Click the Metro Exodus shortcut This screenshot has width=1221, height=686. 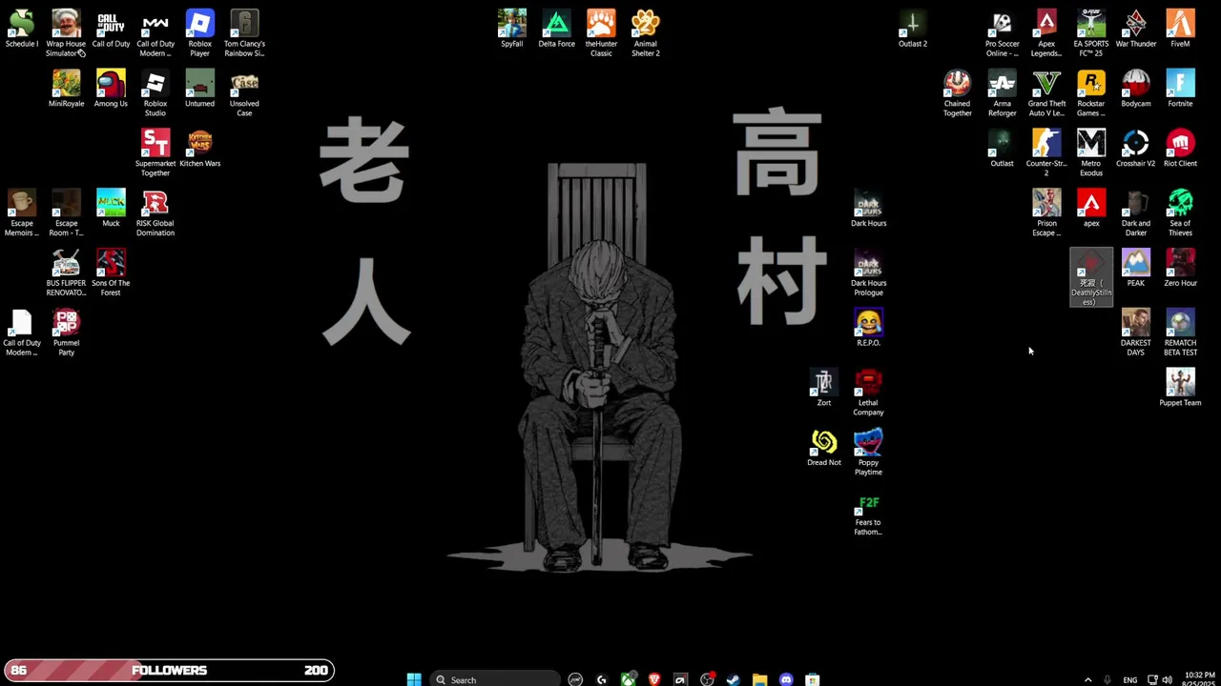pos(1091,153)
